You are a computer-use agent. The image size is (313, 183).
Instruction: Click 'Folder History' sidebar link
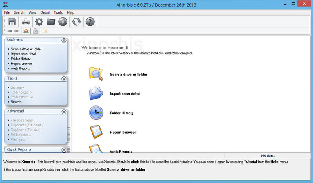21,59
